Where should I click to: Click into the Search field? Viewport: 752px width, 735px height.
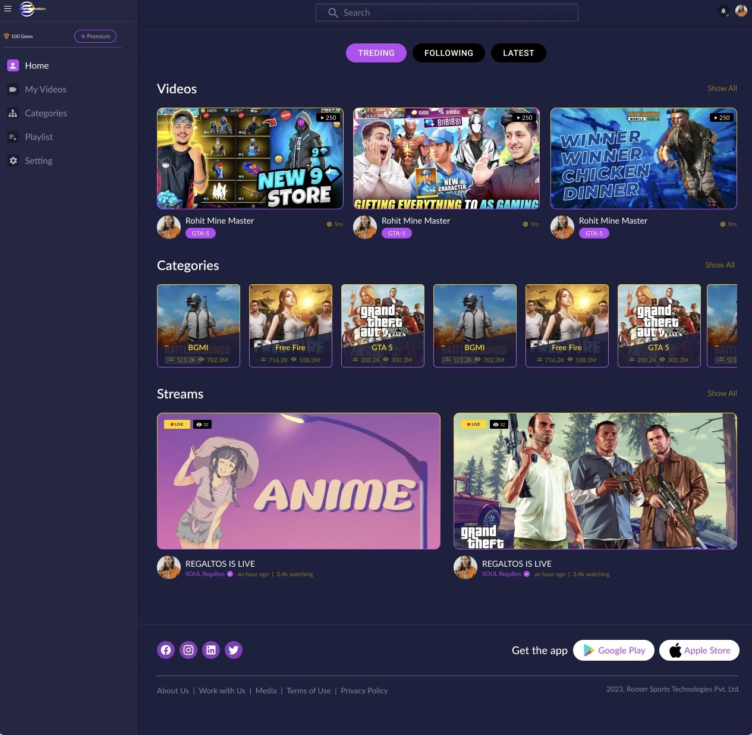tap(447, 12)
